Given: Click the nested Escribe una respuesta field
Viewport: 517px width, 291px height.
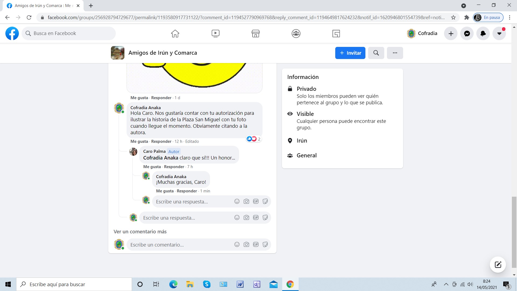Looking at the screenshot, I should click(x=211, y=202).
